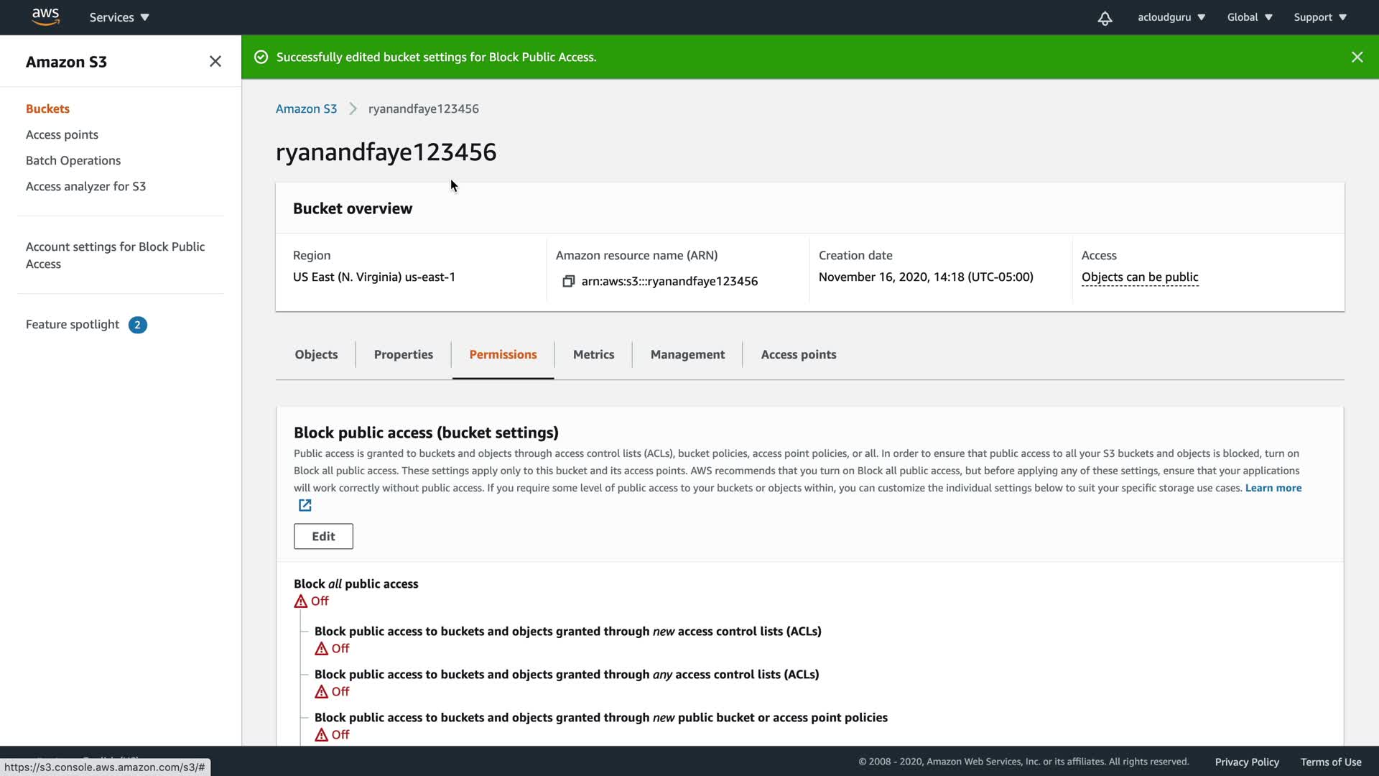The width and height of the screenshot is (1379, 776).
Task: Open the Support dropdown menu
Action: pos(1319,17)
